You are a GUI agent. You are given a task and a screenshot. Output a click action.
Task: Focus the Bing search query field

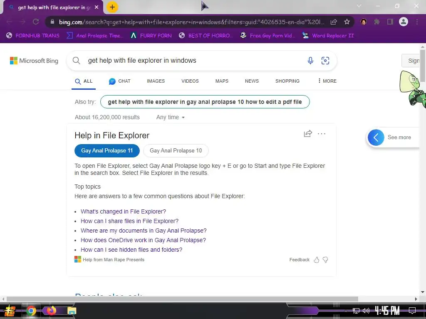pos(194,61)
